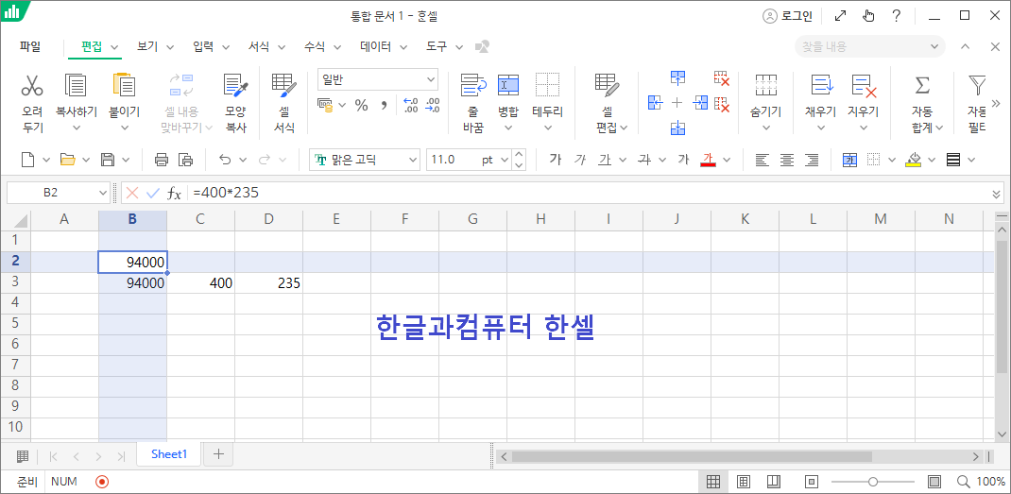Insert cell above using top blue icon
Viewport: 1011px width, 494px height.
[677, 77]
